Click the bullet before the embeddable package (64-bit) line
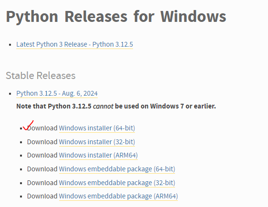The image size is (268, 207). pyautogui.click(x=21, y=169)
